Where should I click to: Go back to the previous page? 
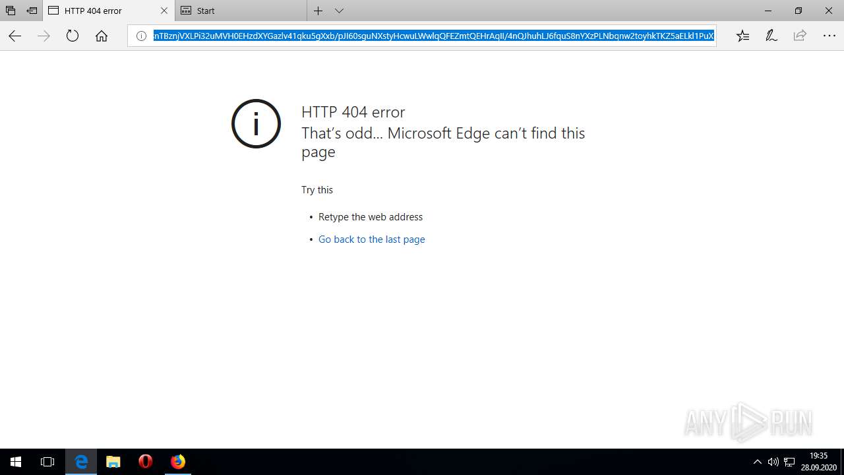click(x=15, y=36)
